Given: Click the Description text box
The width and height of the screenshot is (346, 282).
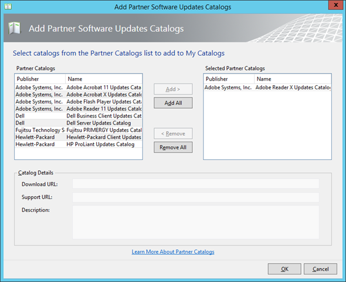Looking at the screenshot, I should tap(196, 222).
